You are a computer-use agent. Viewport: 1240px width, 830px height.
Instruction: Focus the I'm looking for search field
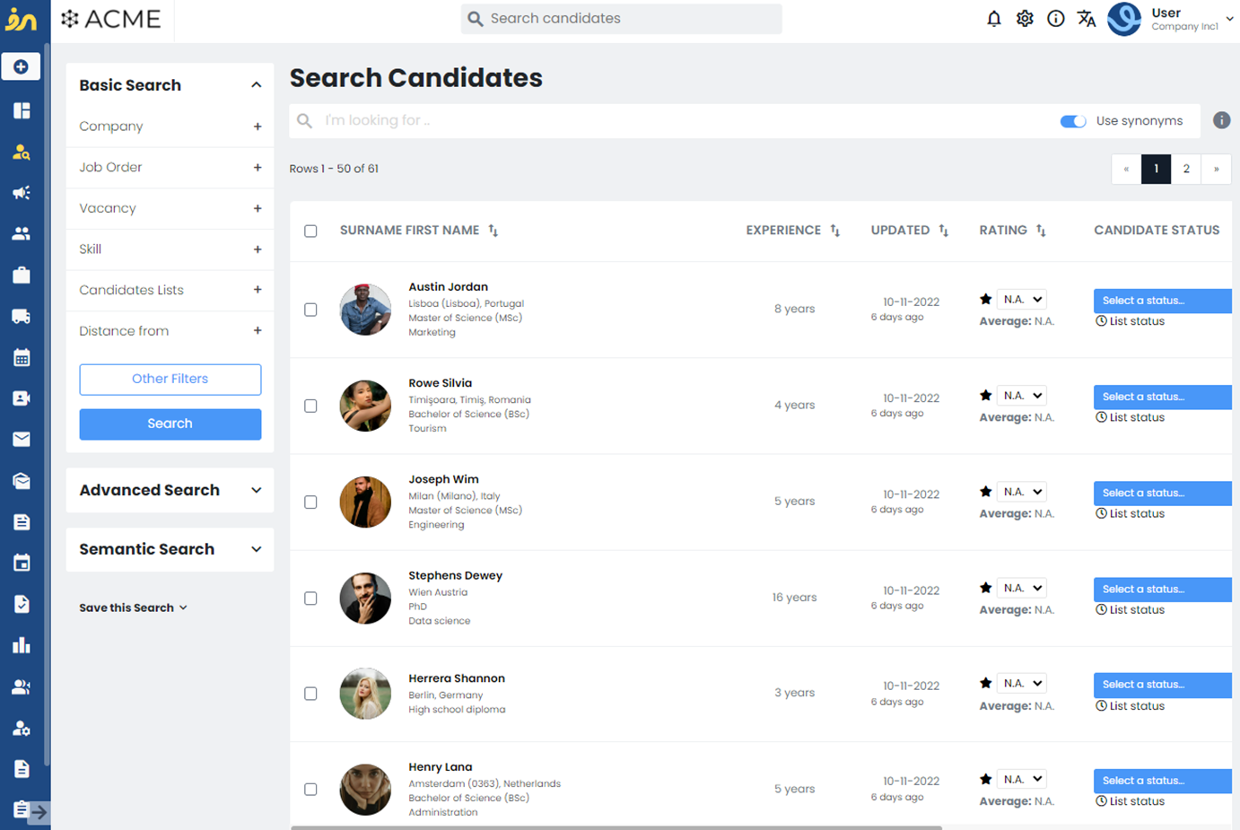[x=673, y=121]
